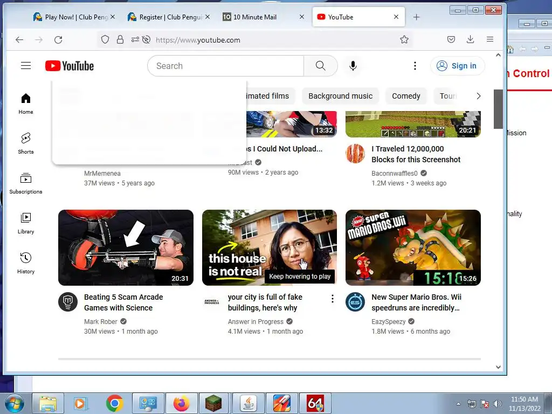Open Shorts in sidebar

[x=26, y=143]
